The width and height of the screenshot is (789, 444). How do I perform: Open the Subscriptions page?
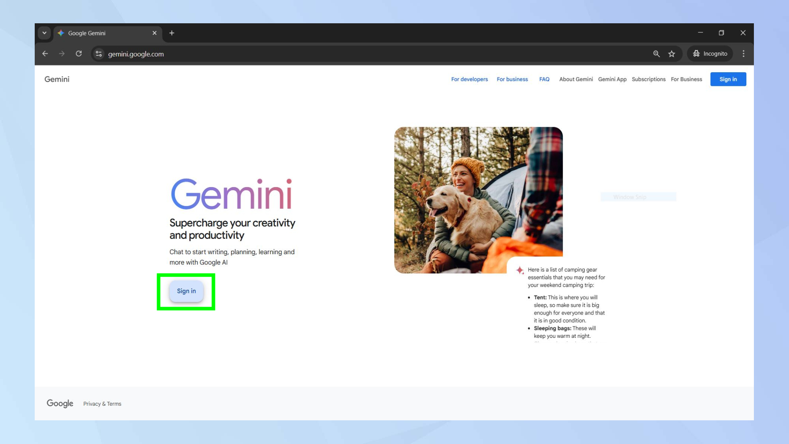point(648,79)
